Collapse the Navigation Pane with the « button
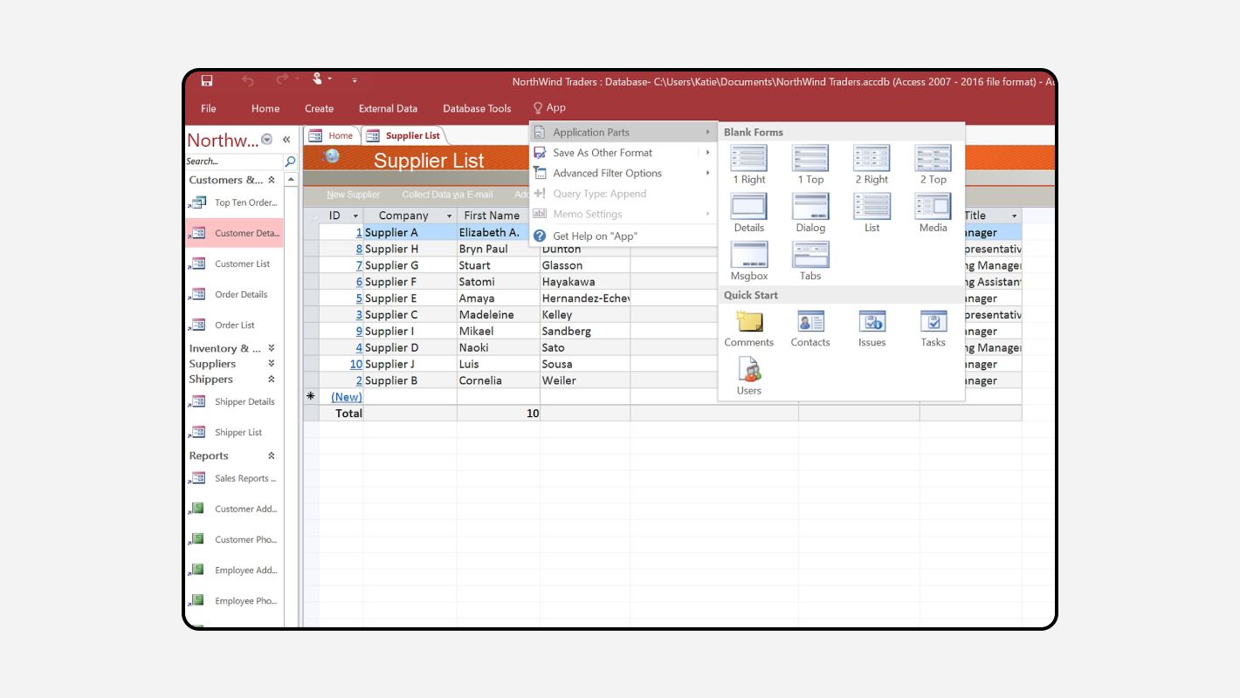1240x698 pixels. click(x=286, y=138)
